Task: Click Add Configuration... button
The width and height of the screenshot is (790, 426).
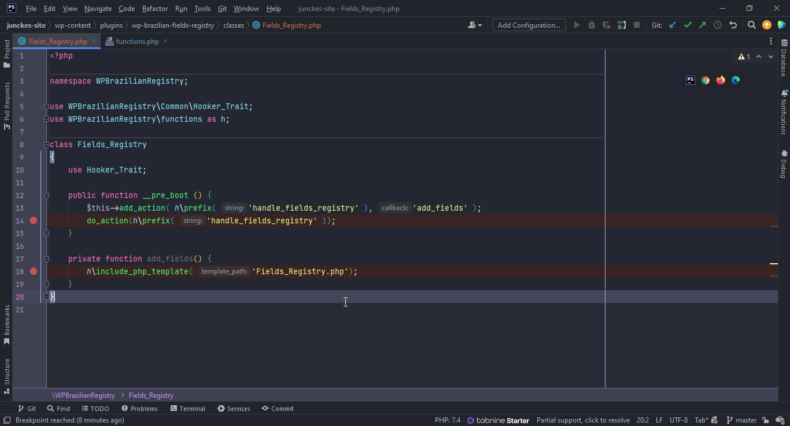Action: (529, 25)
